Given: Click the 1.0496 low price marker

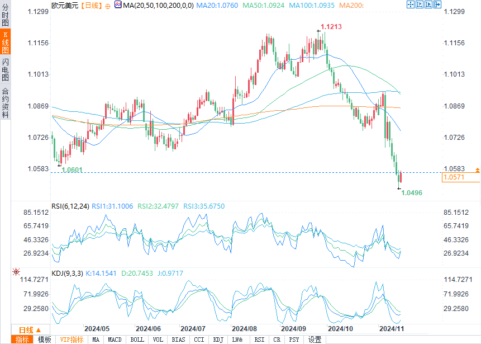Looking at the screenshot, I should (x=412, y=193).
